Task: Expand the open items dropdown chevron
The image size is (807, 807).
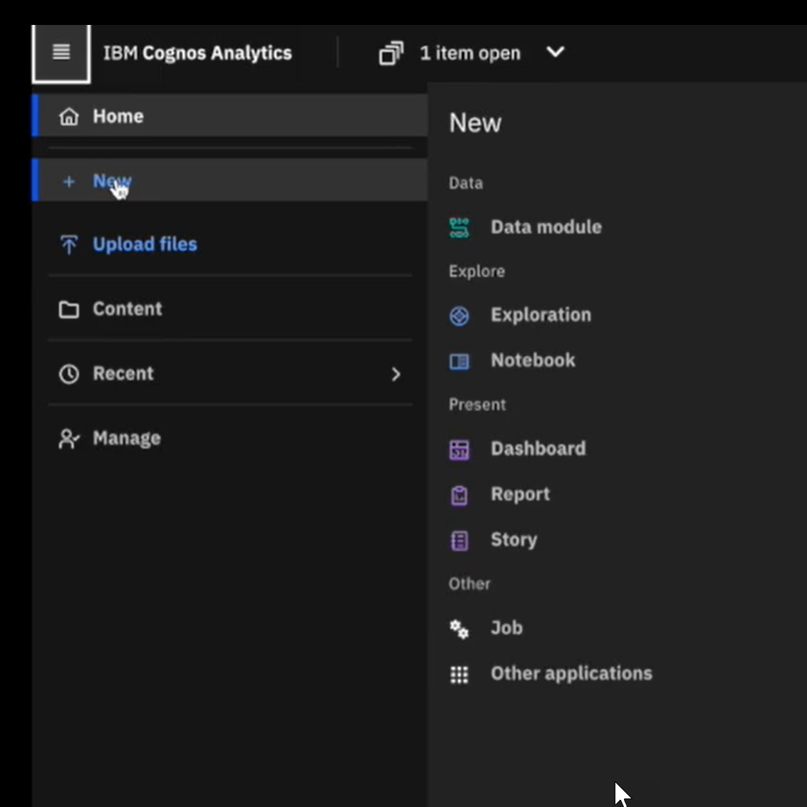Action: click(555, 52)
